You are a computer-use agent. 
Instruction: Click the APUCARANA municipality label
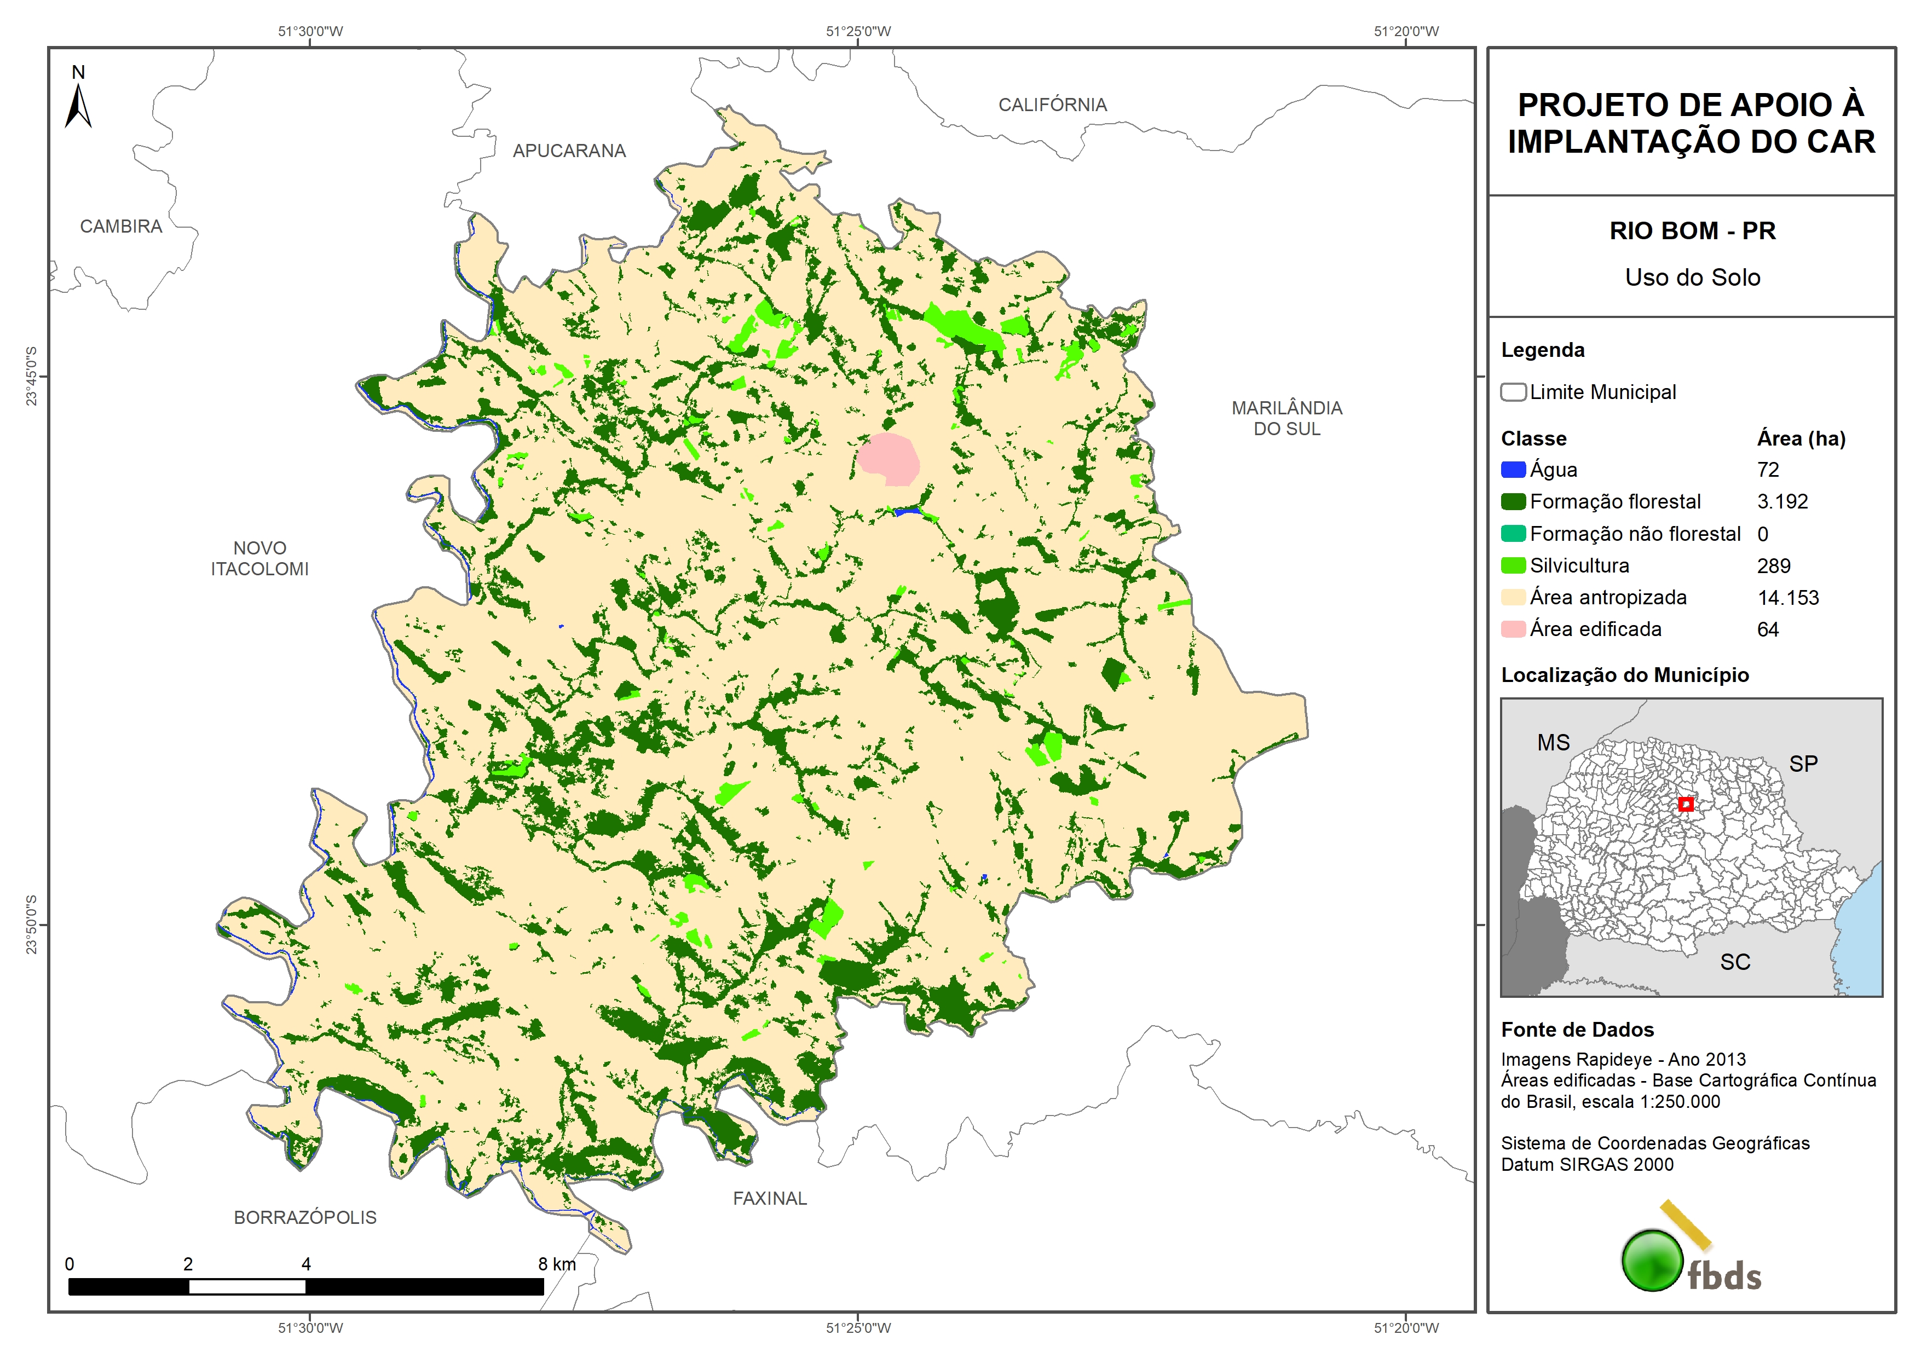click(569, 151)
